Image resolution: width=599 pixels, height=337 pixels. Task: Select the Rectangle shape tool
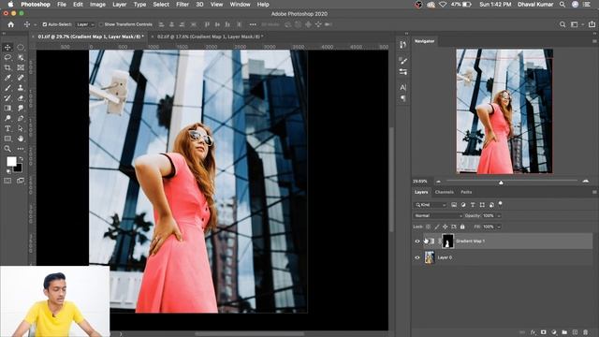point(7,139)
